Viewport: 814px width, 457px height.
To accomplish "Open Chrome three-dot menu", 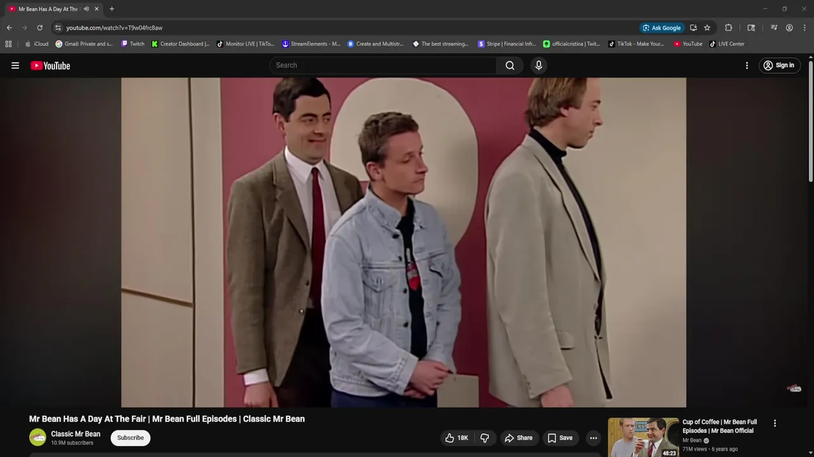I will 804,28.
